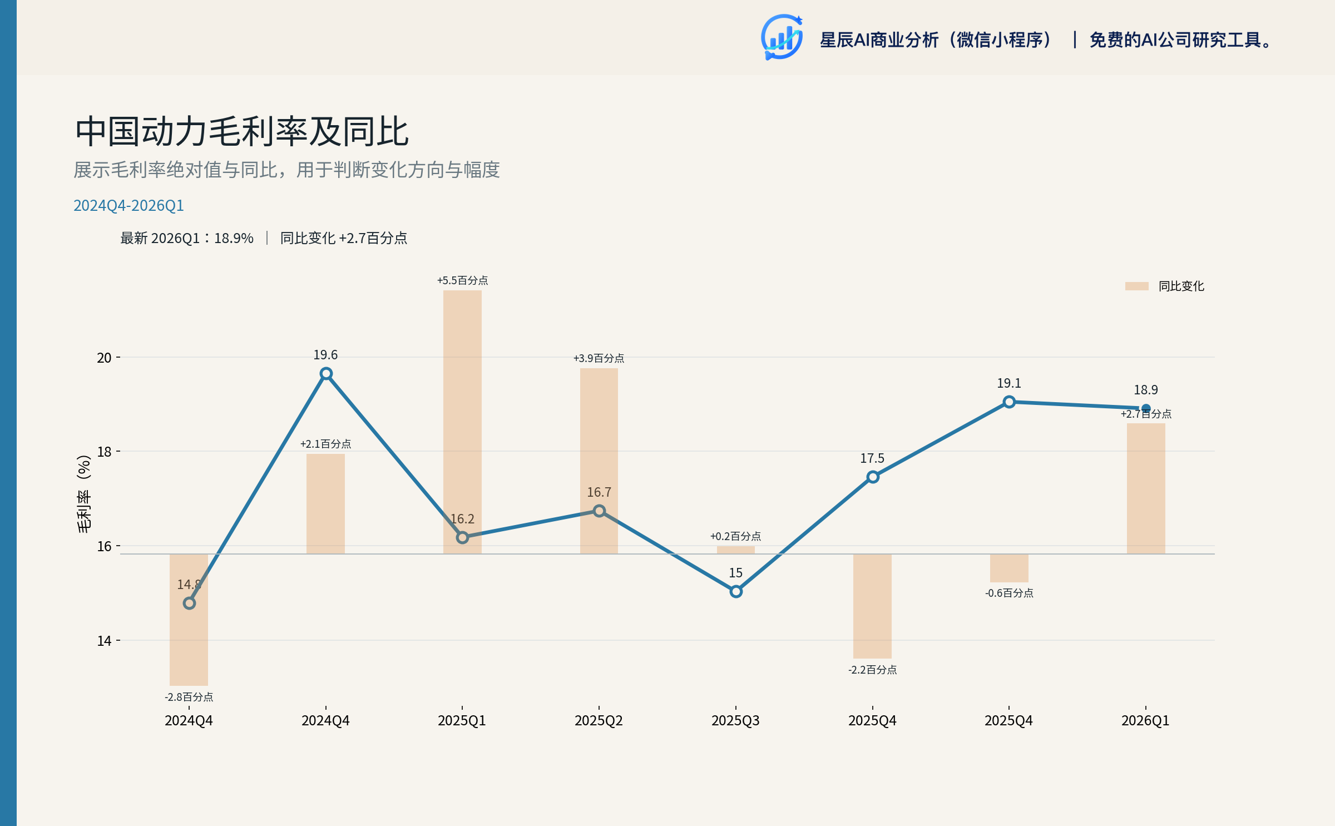
Task: Click the y-axis tick label 18
Action: pos(104,452)
